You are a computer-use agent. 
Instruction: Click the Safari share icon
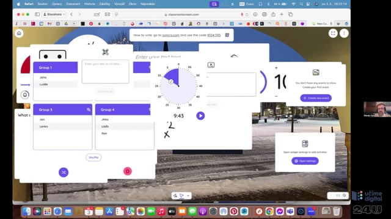tap(273, 15)
